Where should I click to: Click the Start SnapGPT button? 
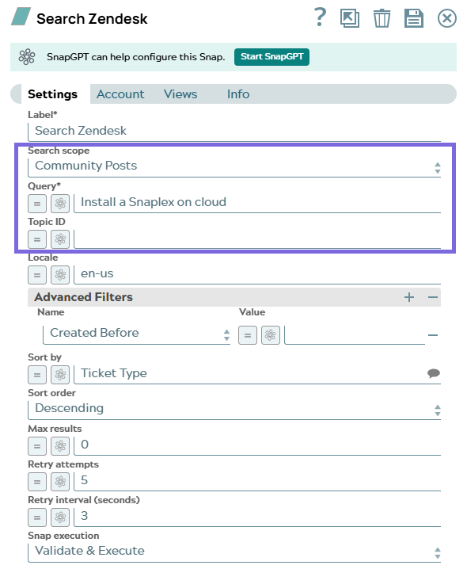pos(271,57)
